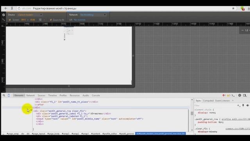250x141 pixels.
Task: Switch to the Network panel tab
Action: point(30,96)
